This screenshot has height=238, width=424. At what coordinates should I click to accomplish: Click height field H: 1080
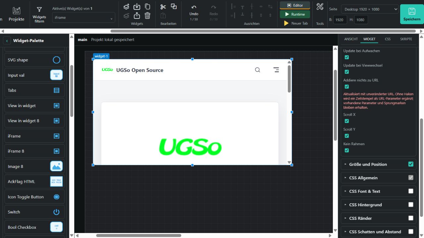pos(361,20)
